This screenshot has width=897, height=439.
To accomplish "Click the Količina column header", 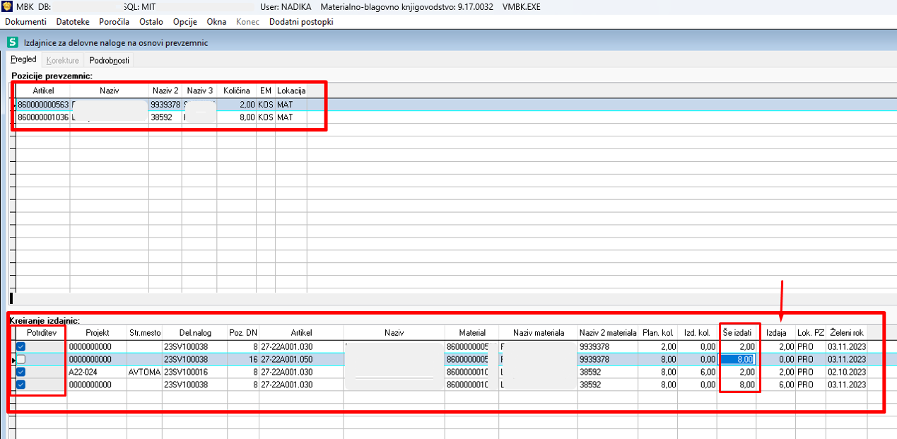I will [237, 90].
